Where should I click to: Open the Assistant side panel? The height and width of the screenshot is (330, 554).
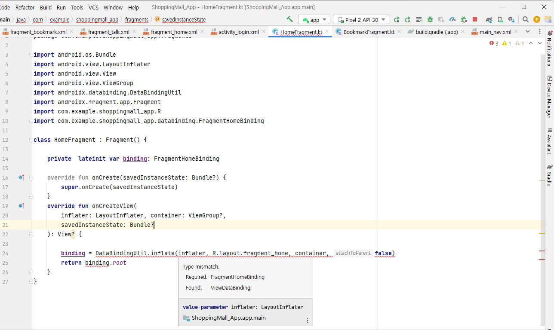[549, 142]
